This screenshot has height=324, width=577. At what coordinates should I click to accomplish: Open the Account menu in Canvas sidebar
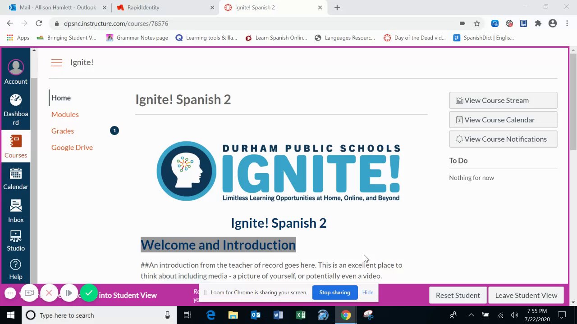[16, 72]
